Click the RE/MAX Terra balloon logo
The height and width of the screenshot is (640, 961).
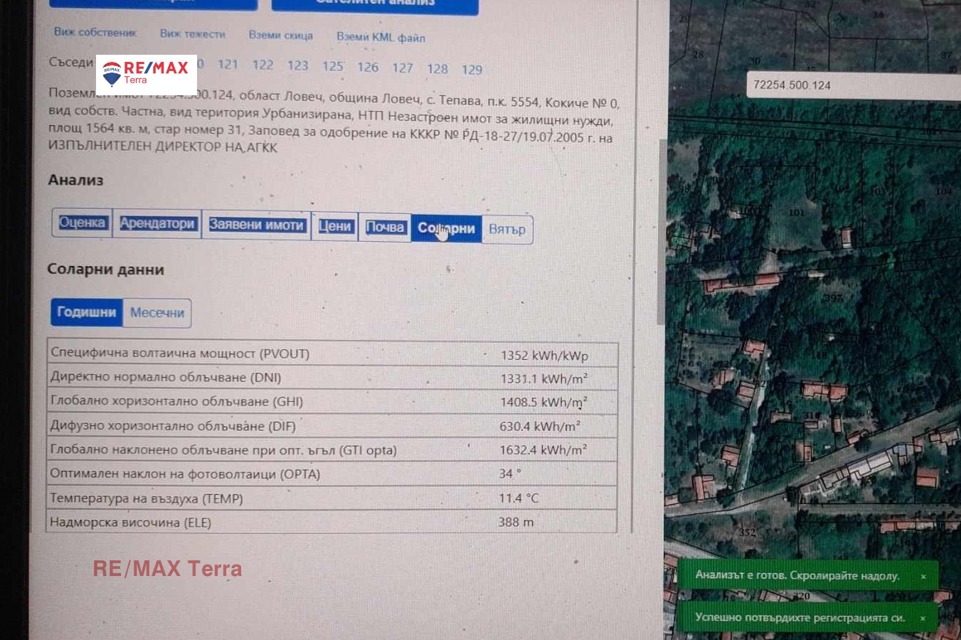[112, 73]
